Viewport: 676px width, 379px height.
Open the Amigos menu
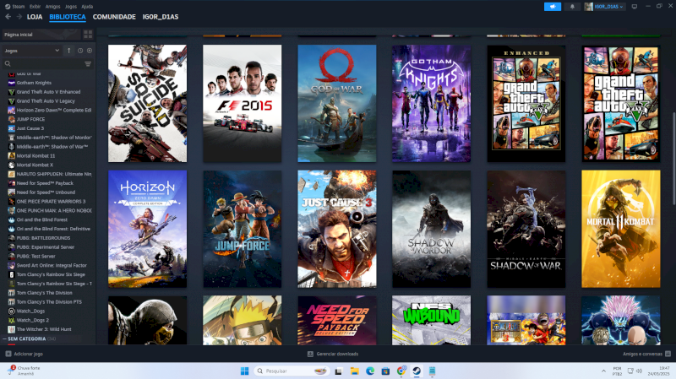52,7
